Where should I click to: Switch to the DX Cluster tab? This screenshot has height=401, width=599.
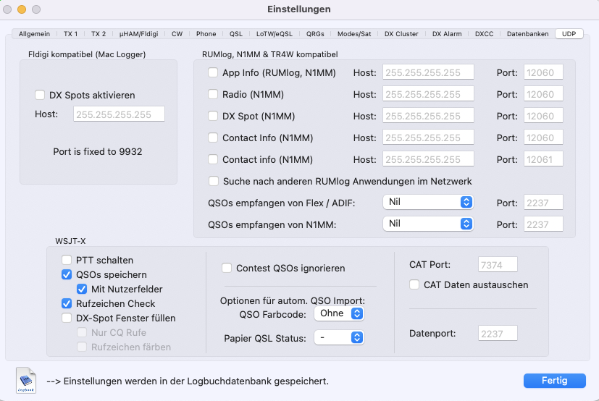pos(401,34)
